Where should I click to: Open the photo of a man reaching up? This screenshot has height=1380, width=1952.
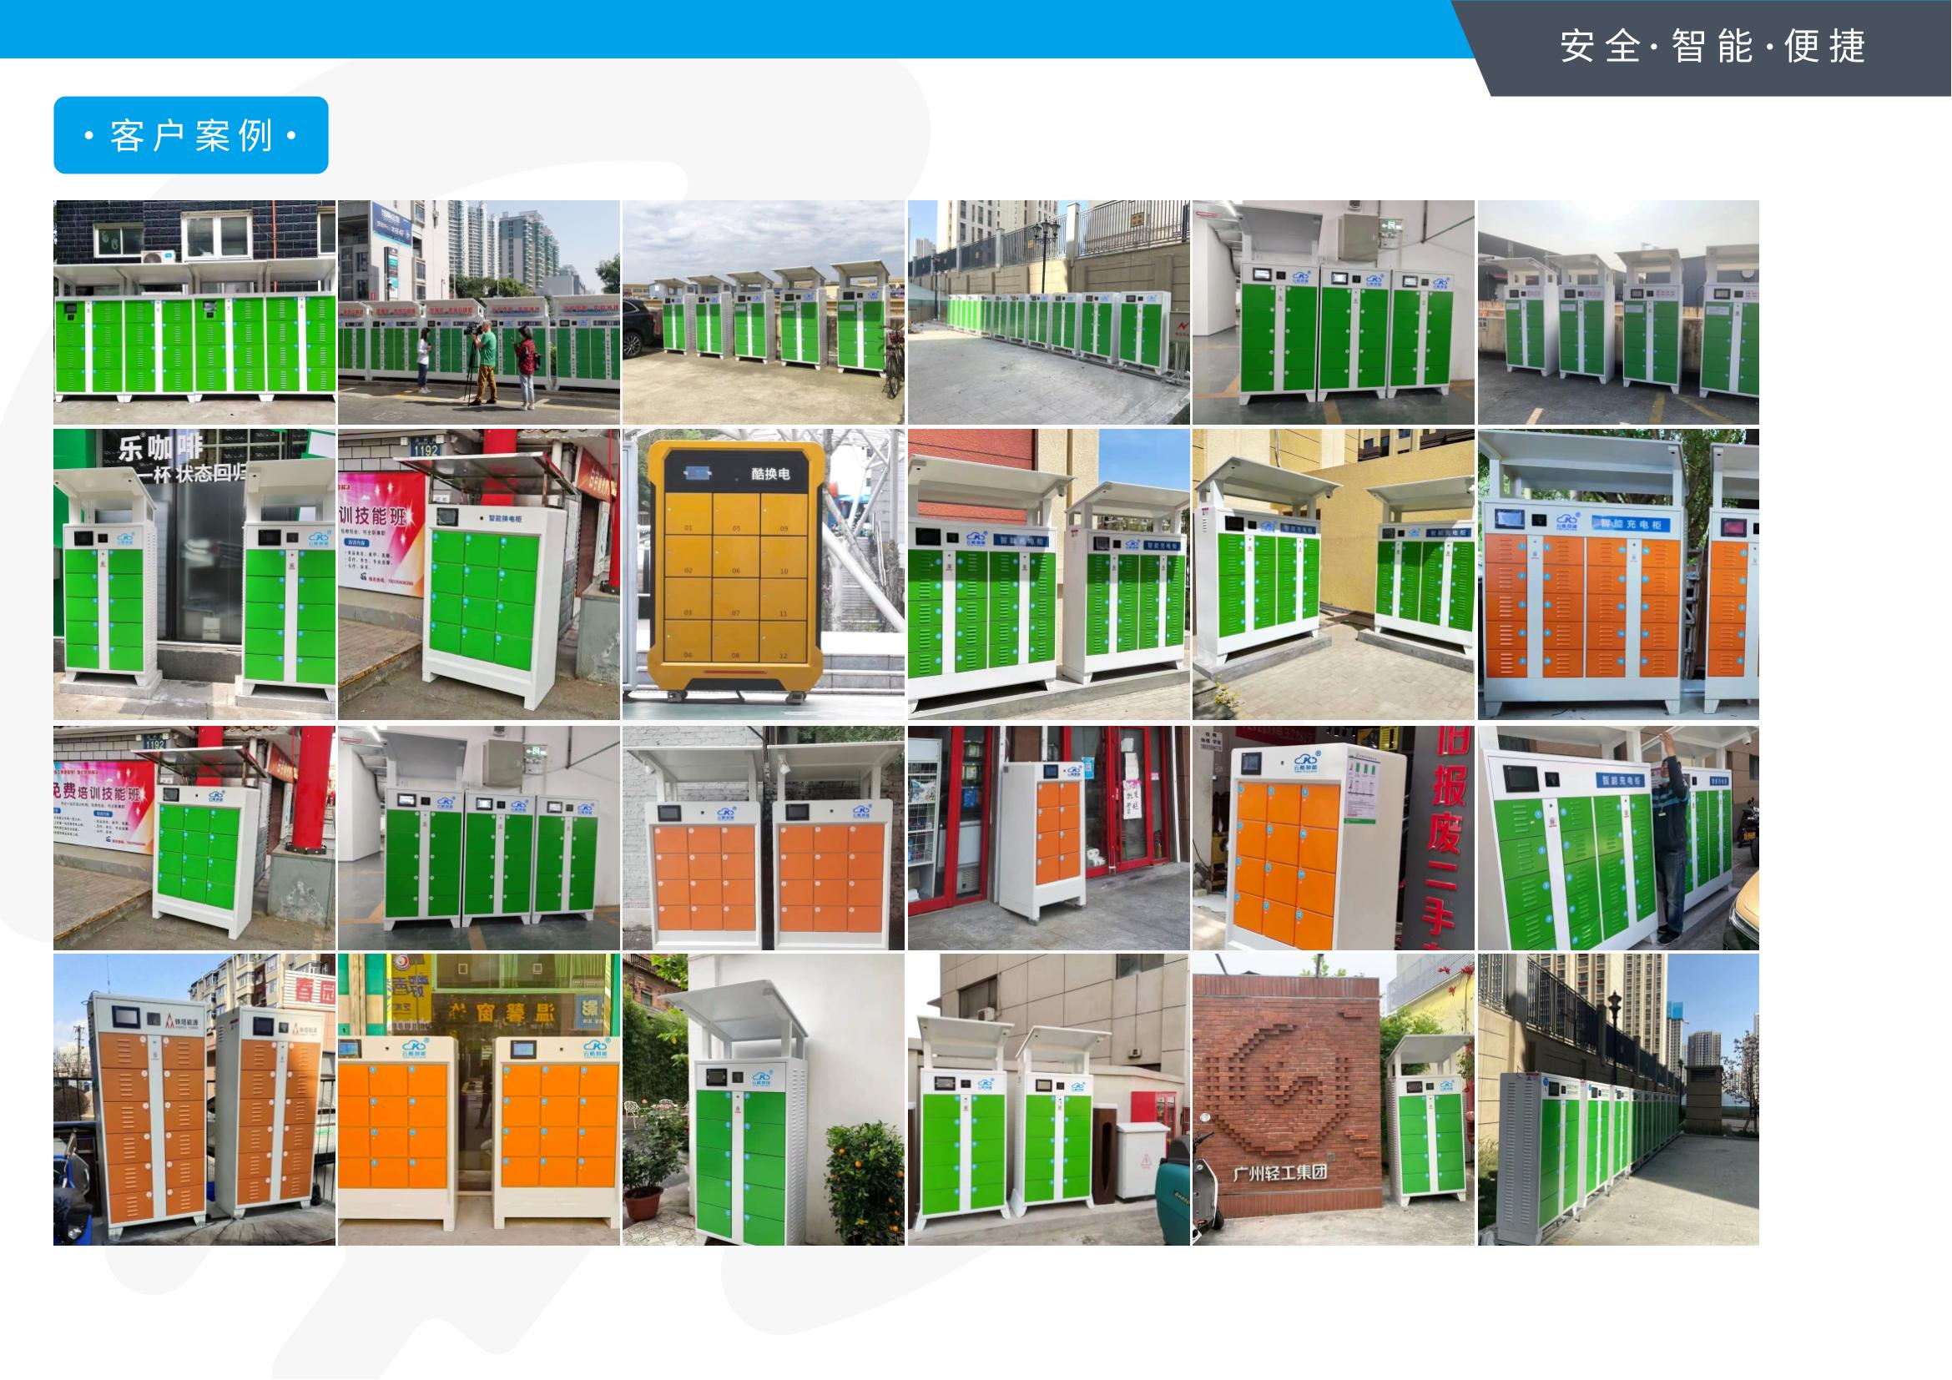1618,837
